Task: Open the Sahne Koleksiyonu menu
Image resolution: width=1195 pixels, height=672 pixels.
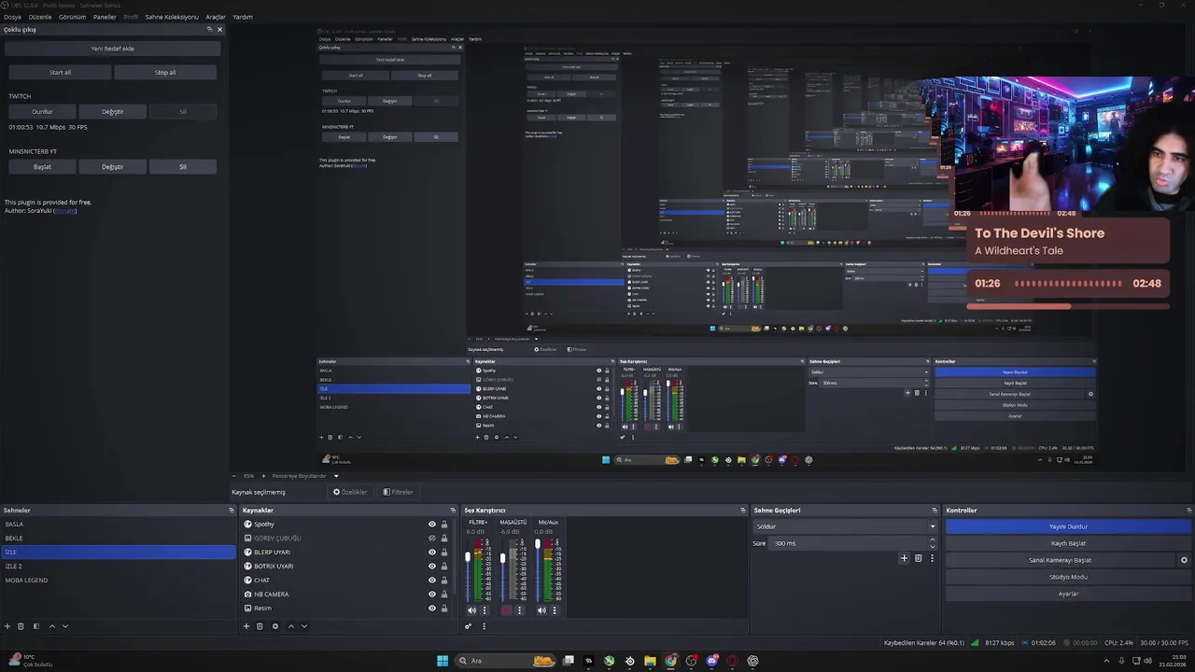Action: [172, 17]
